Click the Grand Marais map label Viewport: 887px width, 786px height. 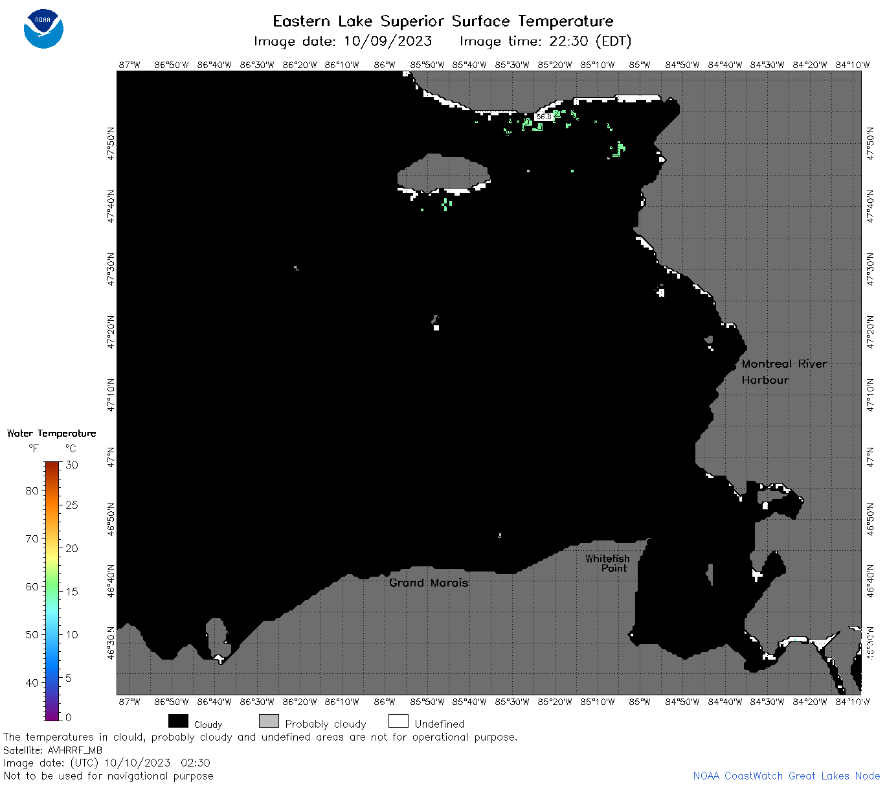429,583
